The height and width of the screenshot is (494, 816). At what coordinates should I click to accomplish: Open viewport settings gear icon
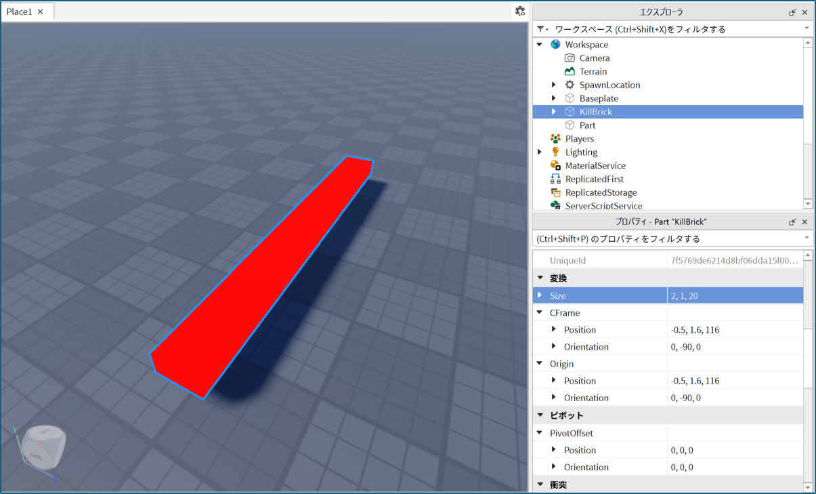[520, 11]
